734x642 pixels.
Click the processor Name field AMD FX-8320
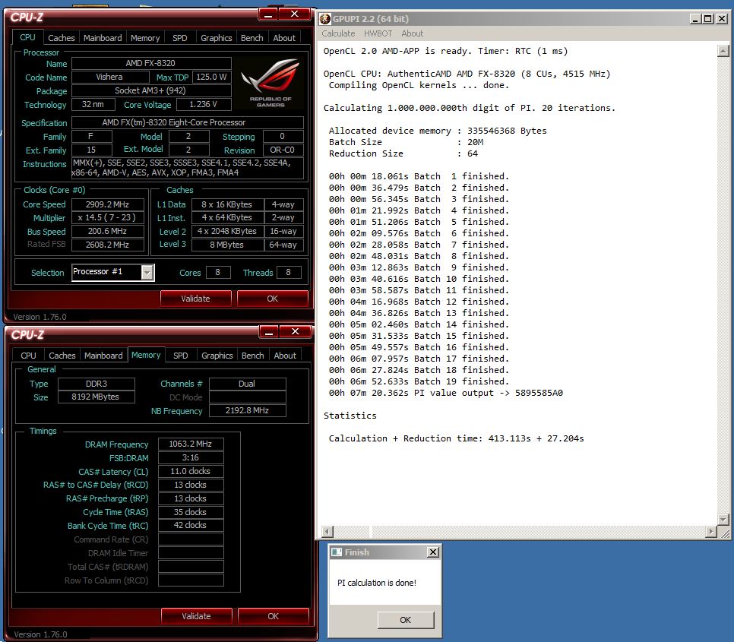pos(151,63)
